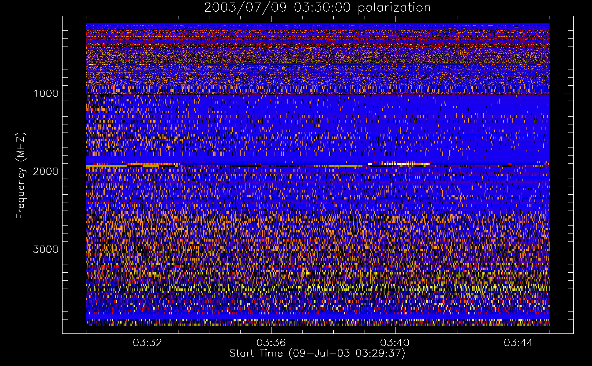Click the white burst segment near 2000 MHz
Image resolution: width=592 pixels, height=366 pixels.
[399, 164]
